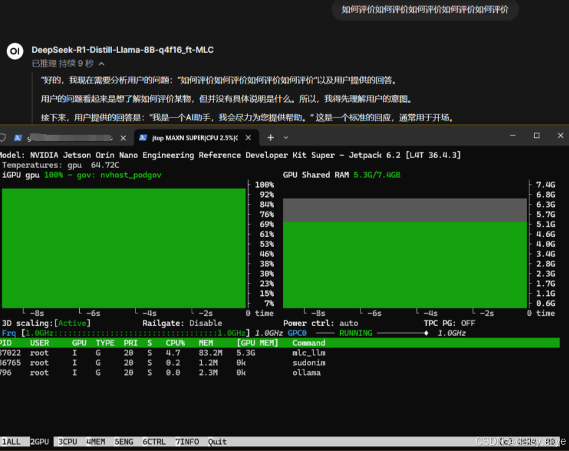Viewport: 569px width, 451px height.
Task: Switch to 1ALL page in jtop
Action: pos(11,442)
